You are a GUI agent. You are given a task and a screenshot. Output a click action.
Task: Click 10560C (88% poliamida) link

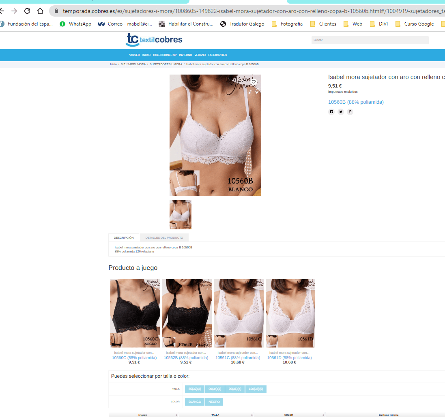point(134,358)
